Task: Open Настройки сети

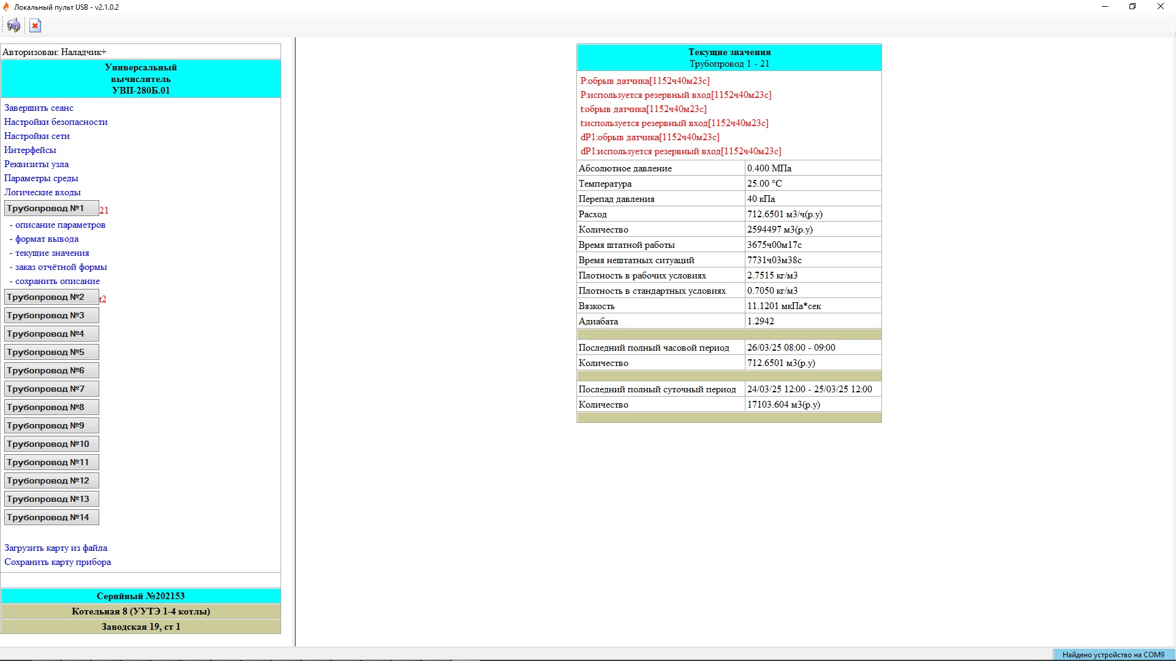Action: (x=37, y=136)
